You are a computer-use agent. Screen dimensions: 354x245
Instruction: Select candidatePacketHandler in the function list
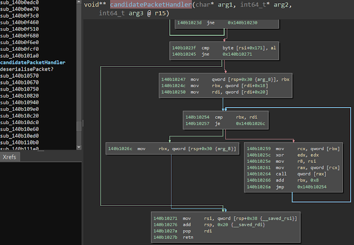pyautogui.click(x=33, y=62)
